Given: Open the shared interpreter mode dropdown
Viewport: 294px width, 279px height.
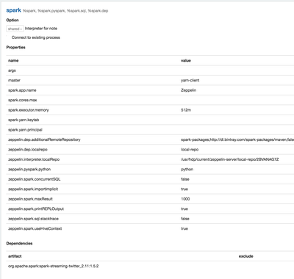Looking at the screenshot, I should pos(15,29).
